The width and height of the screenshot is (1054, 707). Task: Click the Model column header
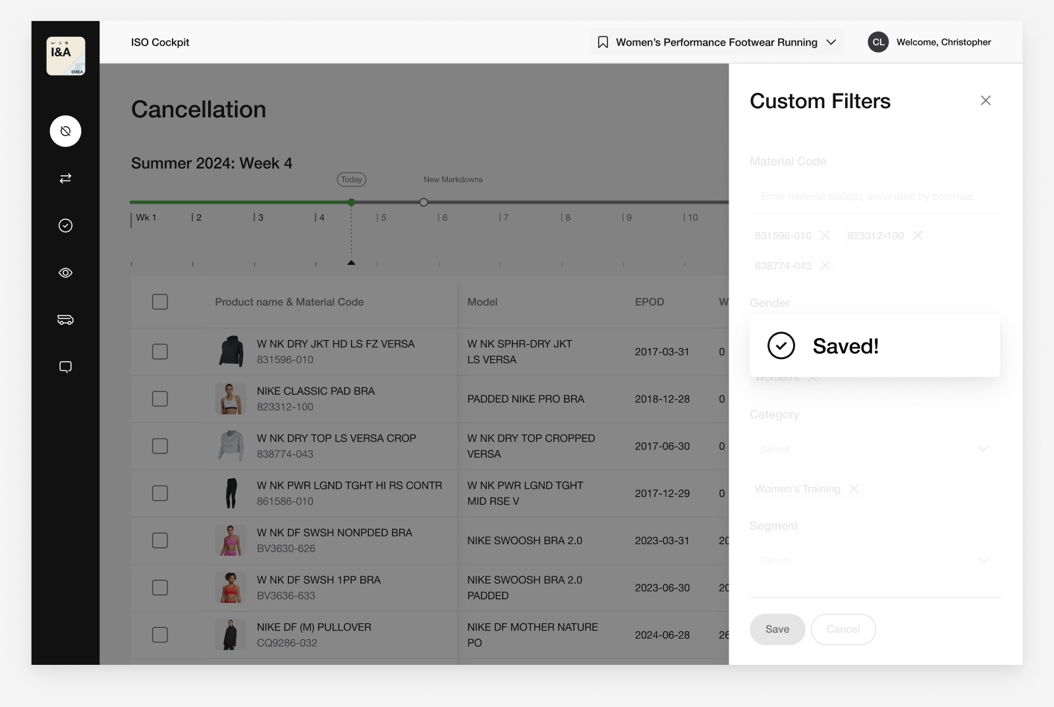(x=482, y=302)
